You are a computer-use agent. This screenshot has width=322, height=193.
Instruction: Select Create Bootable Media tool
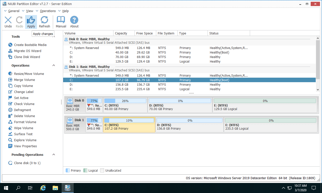(x=30, y=45)
